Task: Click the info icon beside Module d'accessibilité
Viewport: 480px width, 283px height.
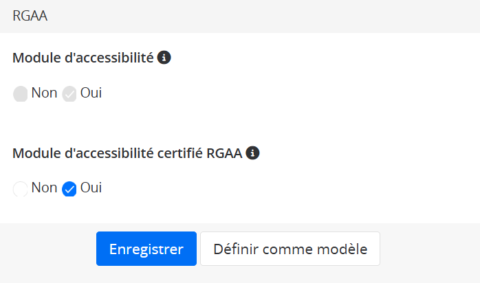Action: coord(164,58)
